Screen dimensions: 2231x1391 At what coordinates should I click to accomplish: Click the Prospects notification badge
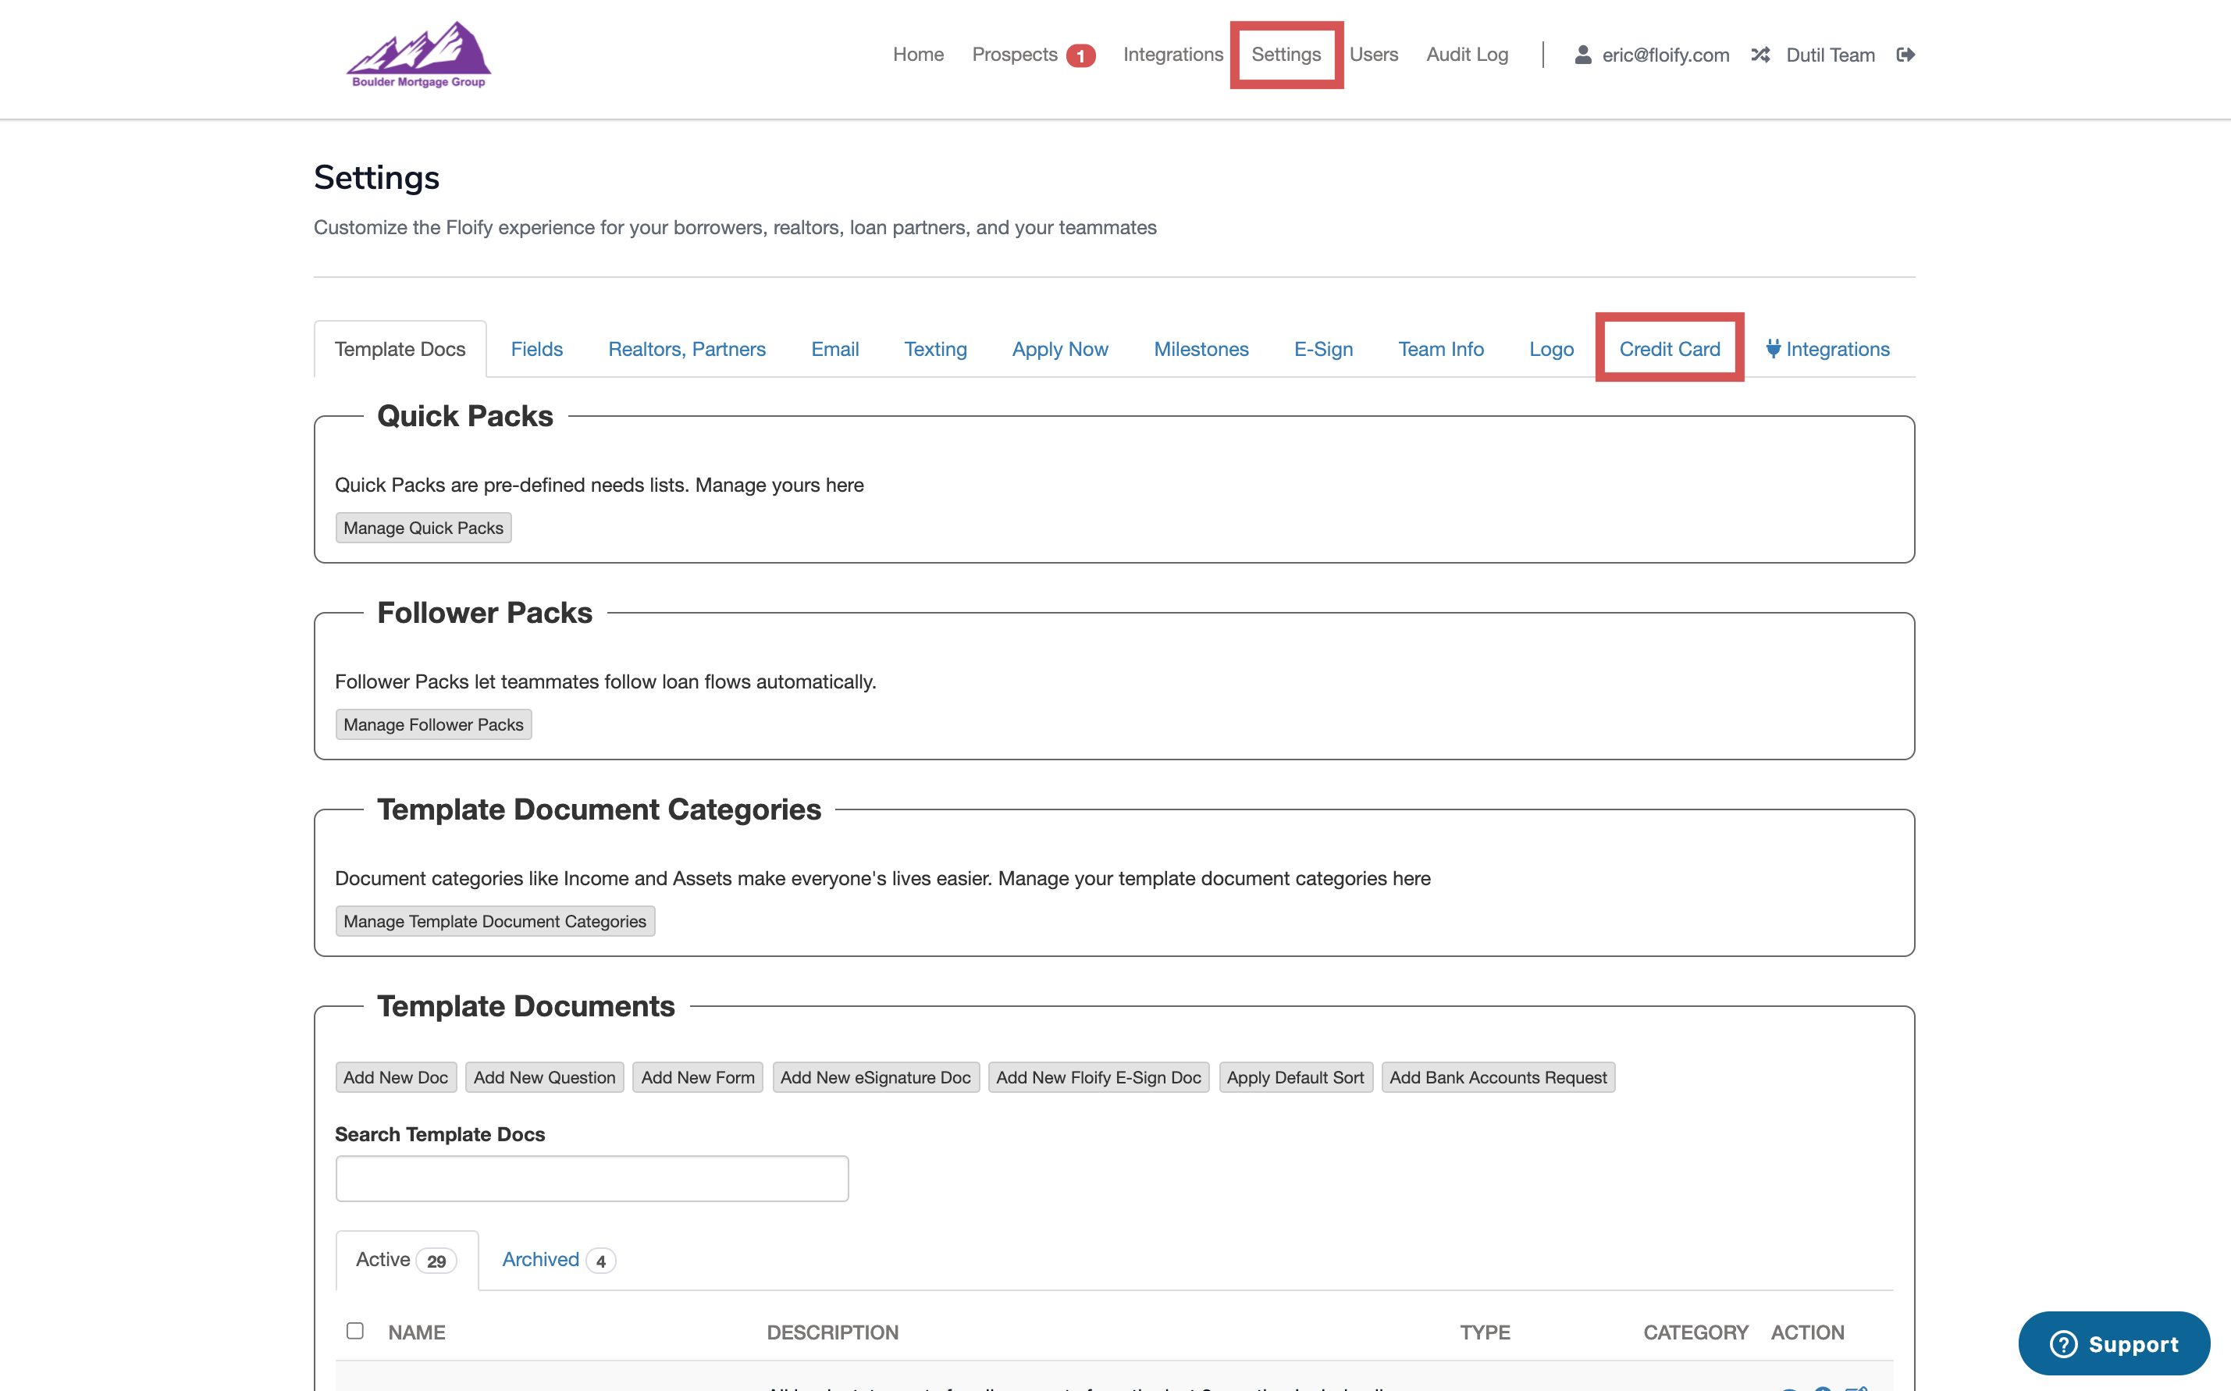coord(1080,56)
